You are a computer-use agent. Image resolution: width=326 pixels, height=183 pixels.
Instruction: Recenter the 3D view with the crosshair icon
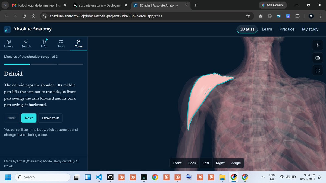point(318,45)
